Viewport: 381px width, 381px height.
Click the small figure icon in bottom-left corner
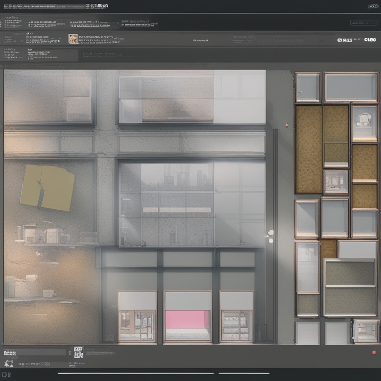point(9,364)
